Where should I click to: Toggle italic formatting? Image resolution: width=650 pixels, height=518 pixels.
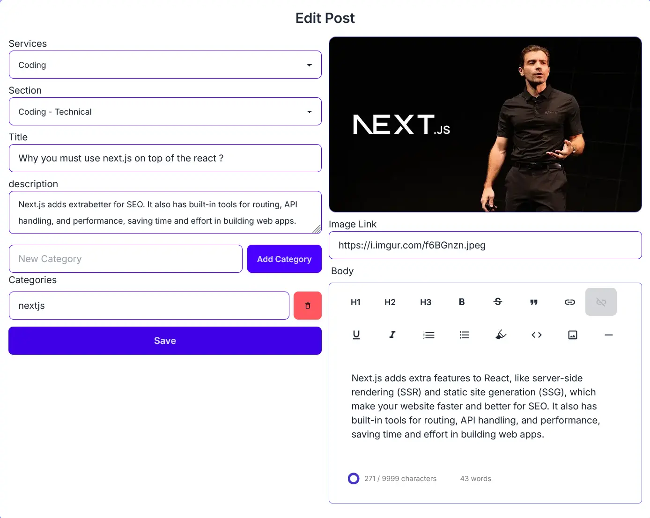(x=392, y=335)
